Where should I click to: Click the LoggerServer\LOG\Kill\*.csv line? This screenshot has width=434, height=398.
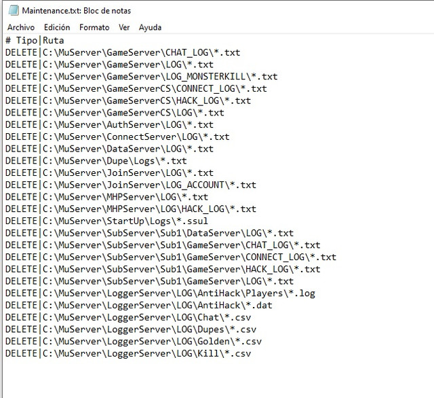(x=128, y=354)
